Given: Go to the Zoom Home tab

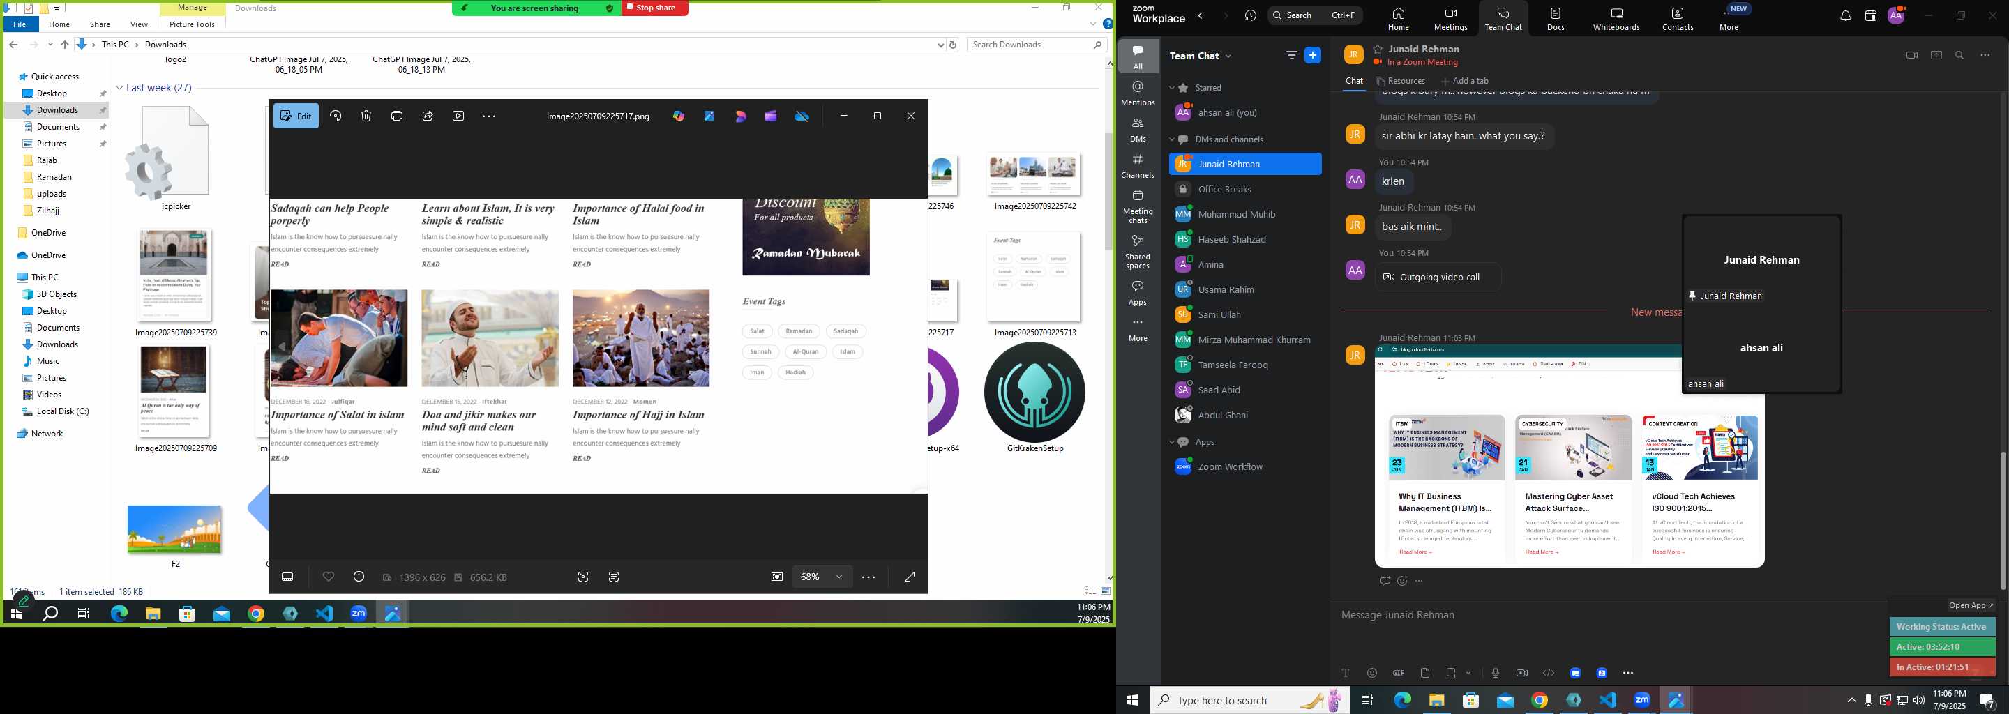Looking at the screenshot, I should coord(1399,19).
